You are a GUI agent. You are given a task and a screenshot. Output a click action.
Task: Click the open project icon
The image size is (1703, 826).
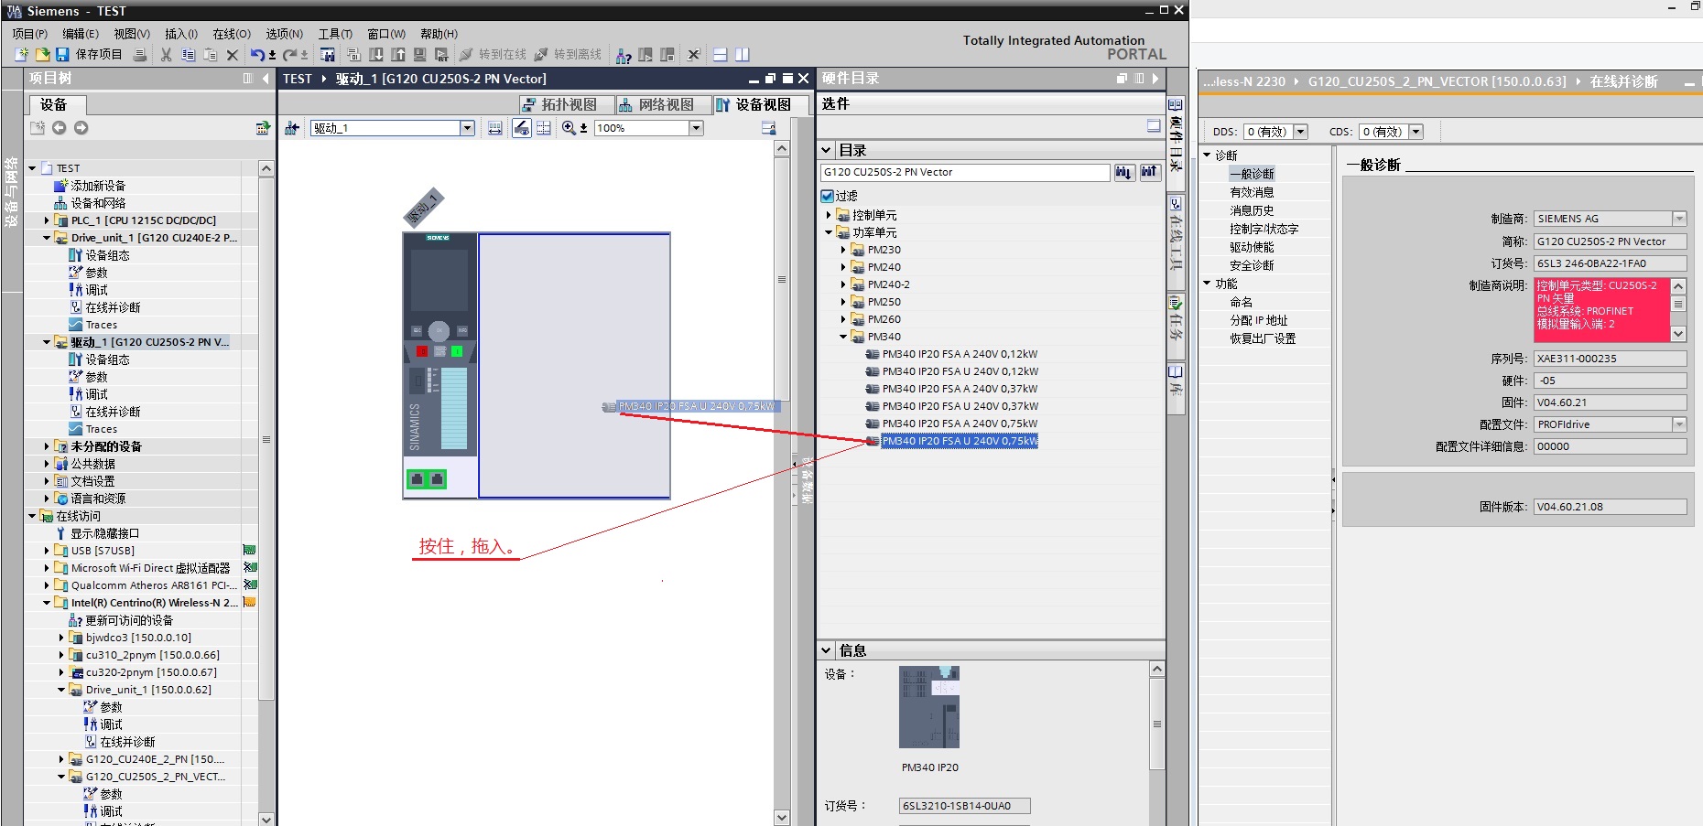[42, 55]
